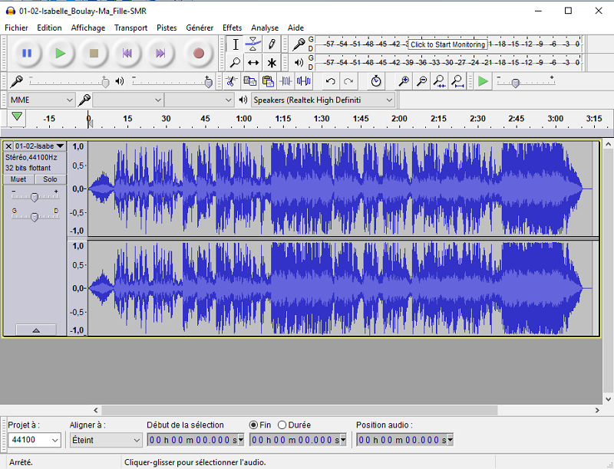Open the track name dropdown menu
The width and height of the screenshot is (614, 469).
(40, 146)
